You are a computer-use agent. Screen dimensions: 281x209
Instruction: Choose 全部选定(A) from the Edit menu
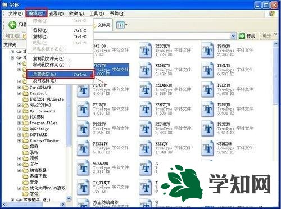60,74
